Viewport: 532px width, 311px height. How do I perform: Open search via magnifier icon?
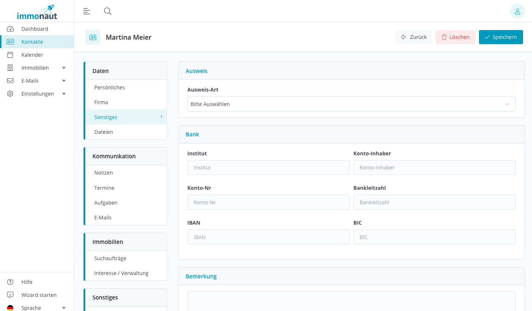pos(108,11)
